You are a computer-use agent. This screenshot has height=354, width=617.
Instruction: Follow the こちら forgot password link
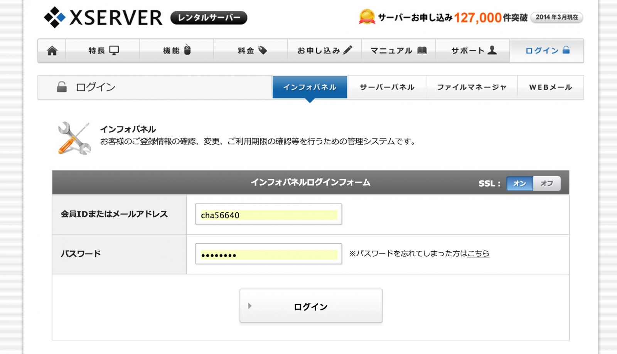478,254
